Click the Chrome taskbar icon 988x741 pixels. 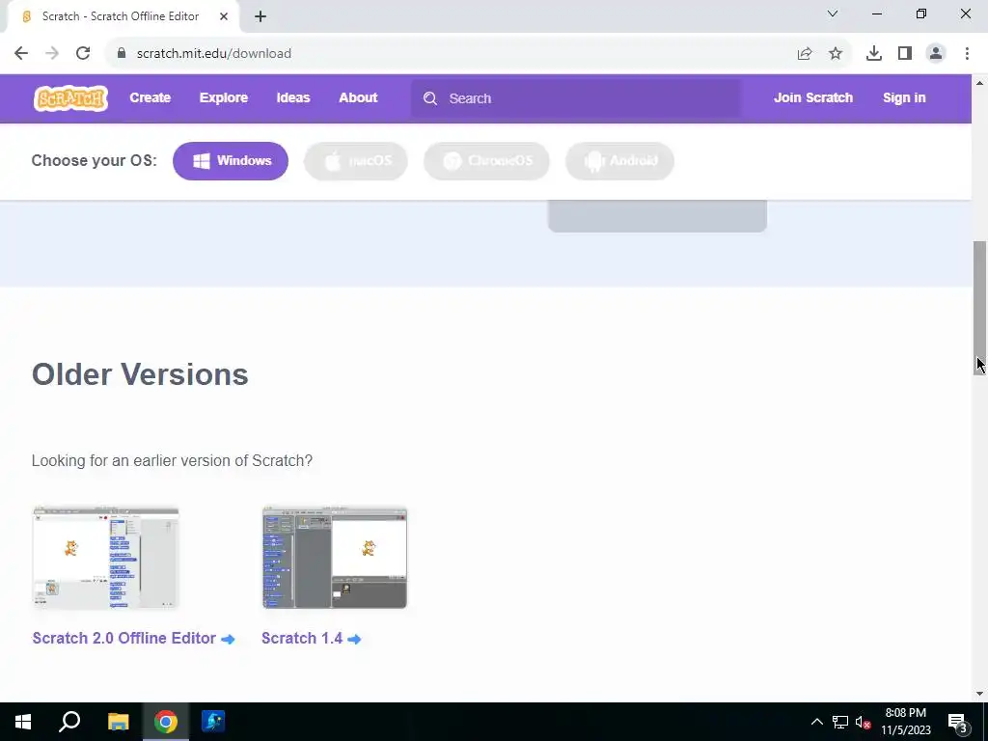166,722
